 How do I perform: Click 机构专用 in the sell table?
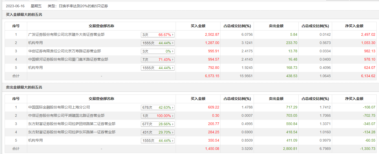tap(35, 140)
